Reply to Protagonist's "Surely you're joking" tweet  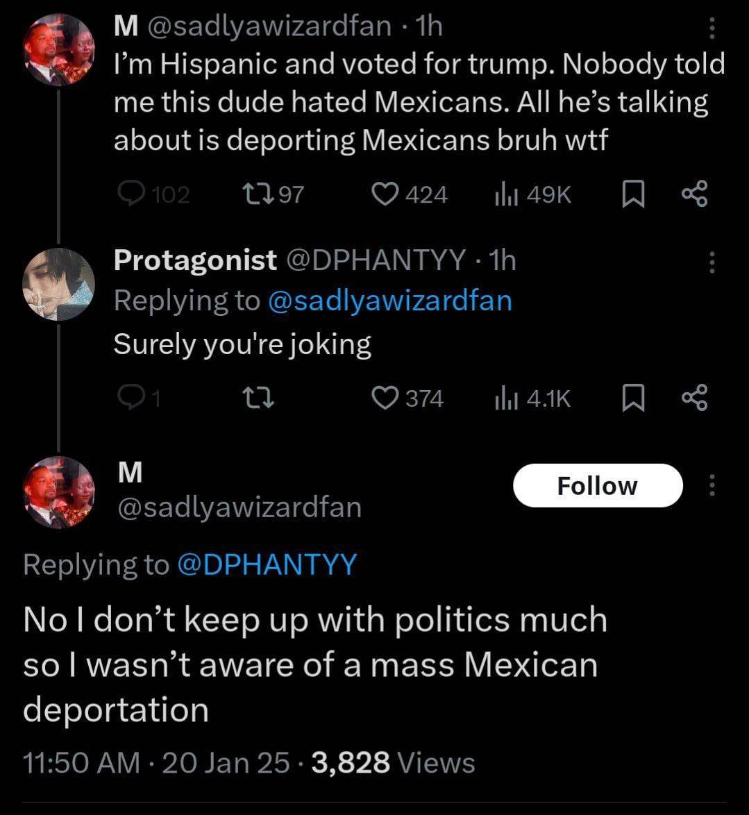pos(129,398)
